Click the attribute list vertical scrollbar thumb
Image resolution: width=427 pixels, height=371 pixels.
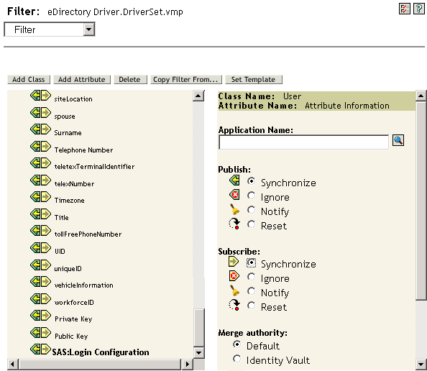tap(199, 328)
